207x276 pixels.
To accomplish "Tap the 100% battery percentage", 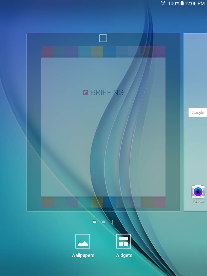I will [x=174, y=3].
